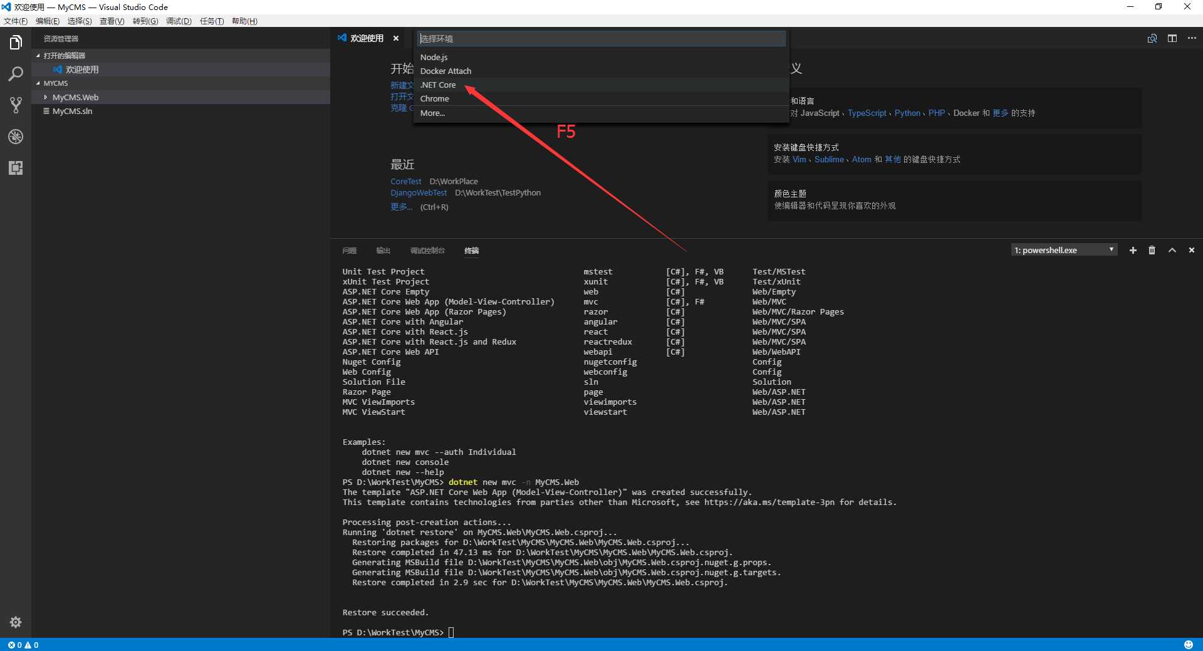Select Docker Attach environment
Image resolution: width=1203 pixels, height=651 pixels.
coord(601,71)
